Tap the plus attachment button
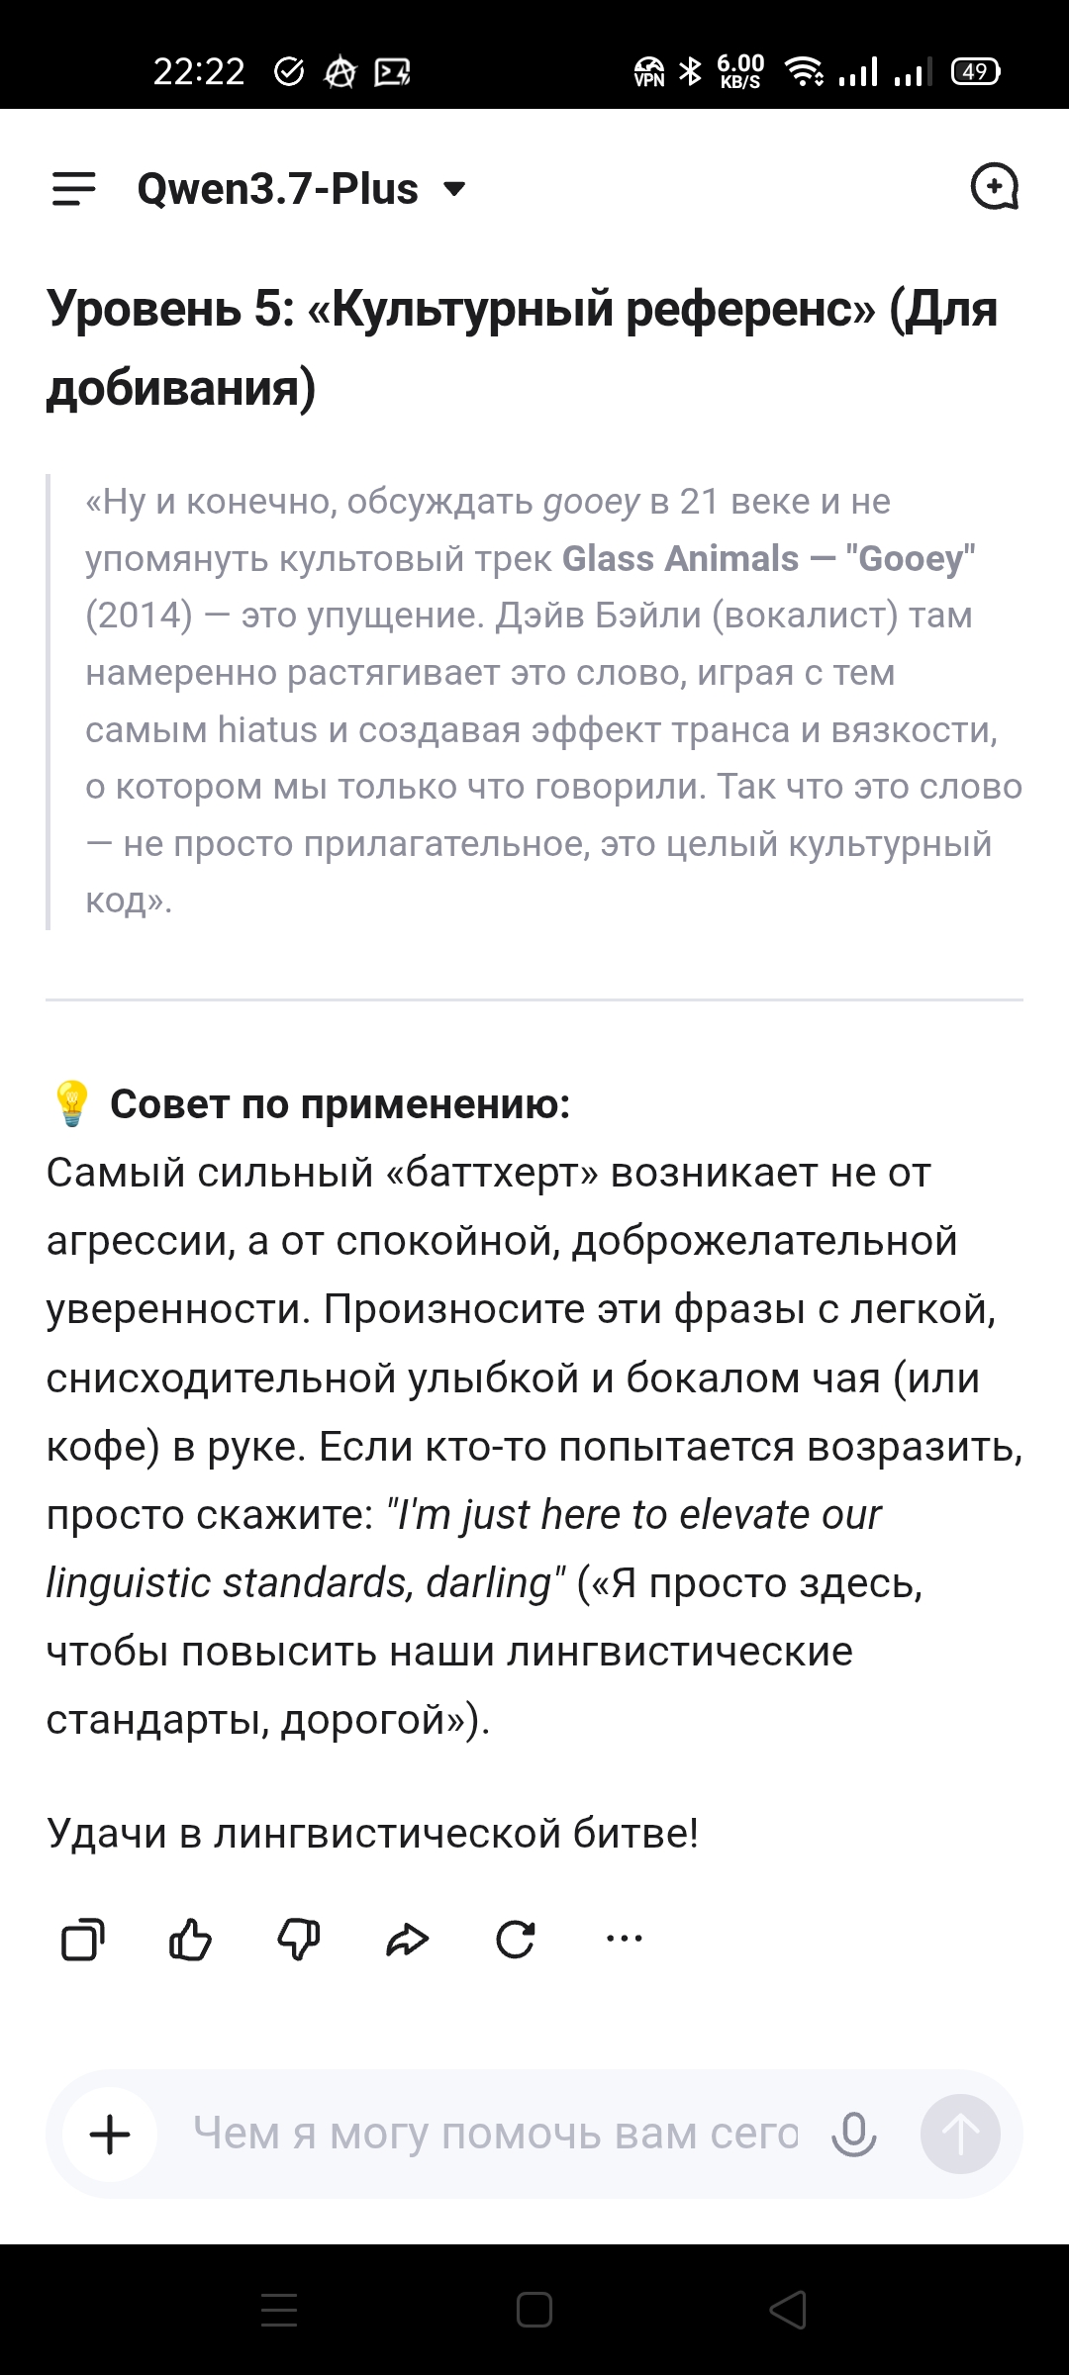 click(x=110, y=2135)
